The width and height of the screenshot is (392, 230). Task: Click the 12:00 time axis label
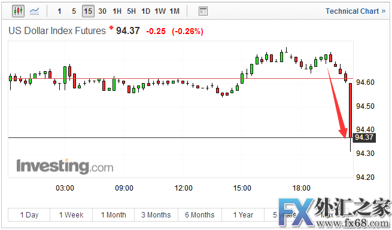click(x=183, y=188)
